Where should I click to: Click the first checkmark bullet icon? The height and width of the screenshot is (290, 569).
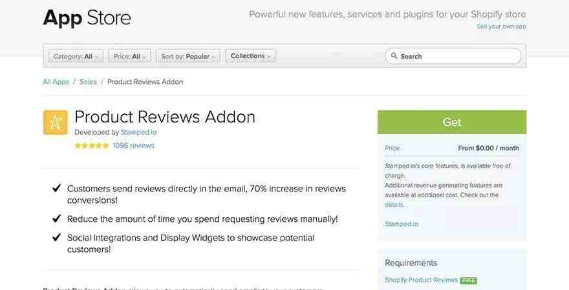point(57,188)
